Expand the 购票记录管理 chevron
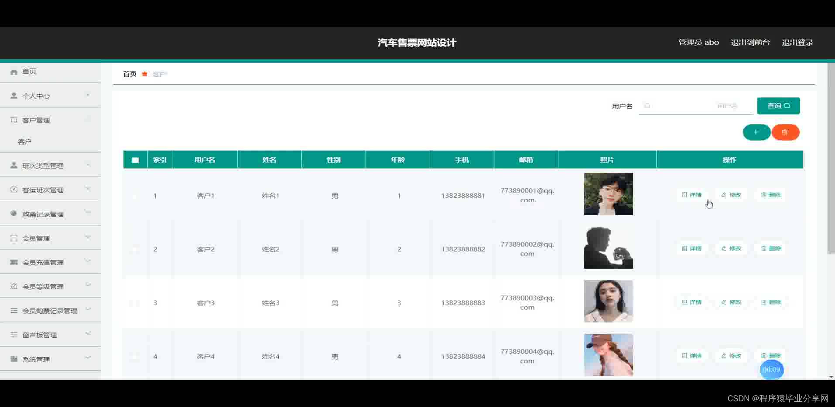This screenshot has width=835, height=407. pyautogui.click(x=88, y=213)
